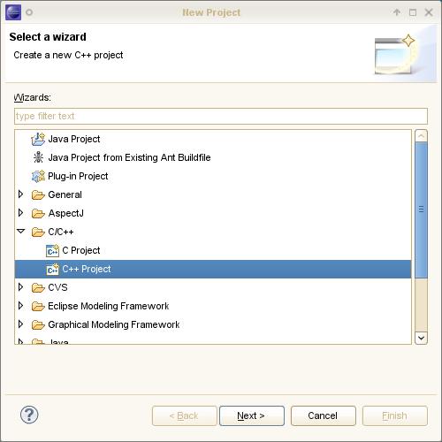Click the Next button
The image size is (442, 442).
(252, 415)
